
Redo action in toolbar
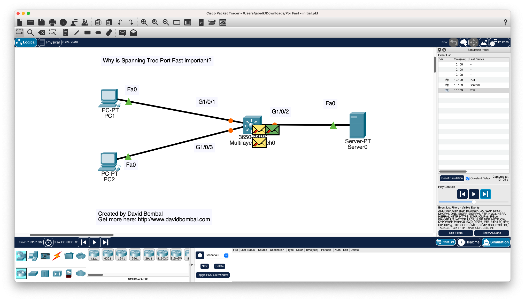click(x=131, y=22)
